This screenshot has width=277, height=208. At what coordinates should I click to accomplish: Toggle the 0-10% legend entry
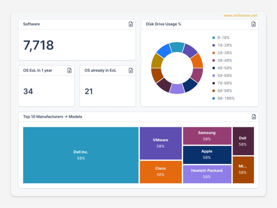tap(223, 38)
